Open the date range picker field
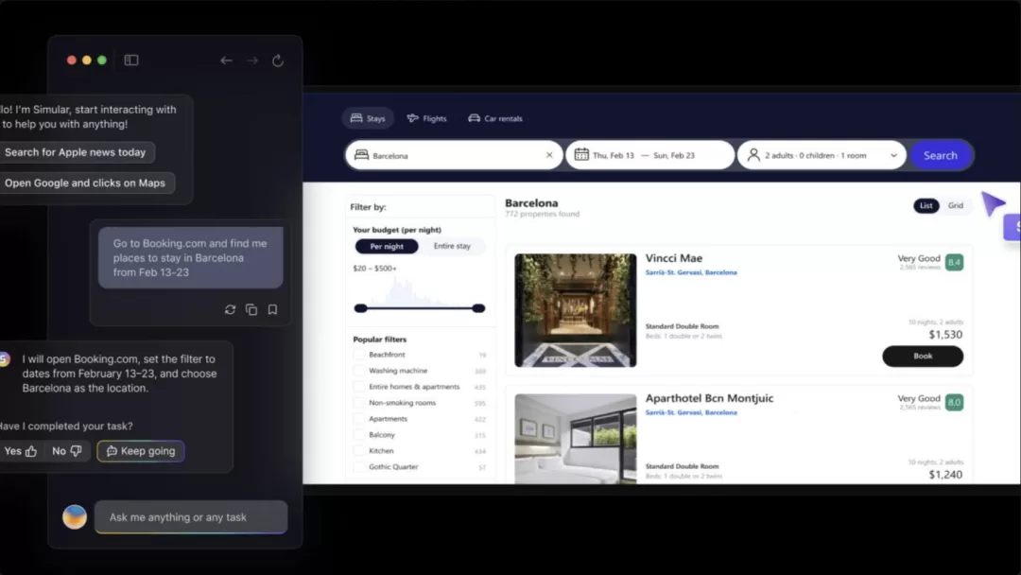The width and height of the screenshot is (1021, 575). click(x=649, y=155)
